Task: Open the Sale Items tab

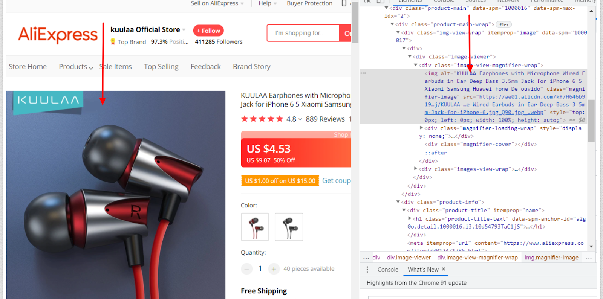Action: (116, 67)
